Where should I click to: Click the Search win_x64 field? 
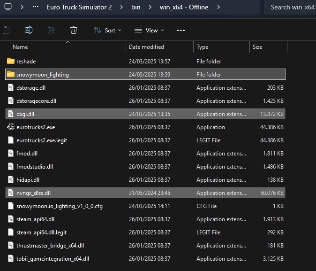[290, 7]
